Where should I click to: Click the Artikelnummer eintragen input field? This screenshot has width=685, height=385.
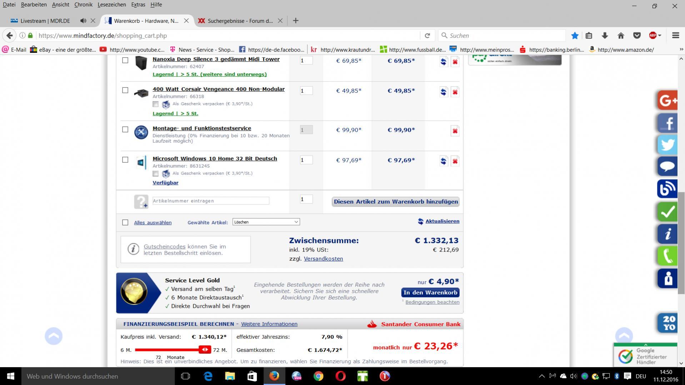point(211,201)
